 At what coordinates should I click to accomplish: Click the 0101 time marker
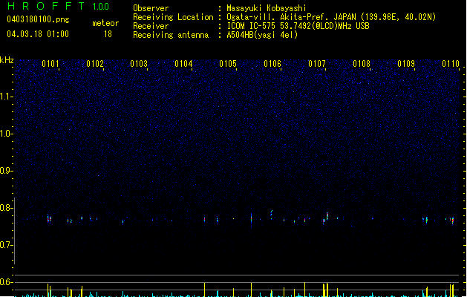pos(50,64)
